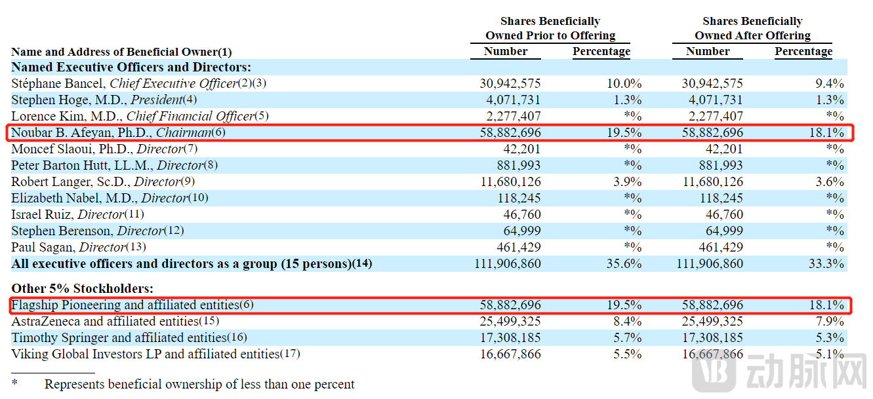Image resolution: width=873 pixels, height=399 pixels.
Task: Click Flagship Pioneering's prior-offering number 58,882,696
Action: point(510,305)
